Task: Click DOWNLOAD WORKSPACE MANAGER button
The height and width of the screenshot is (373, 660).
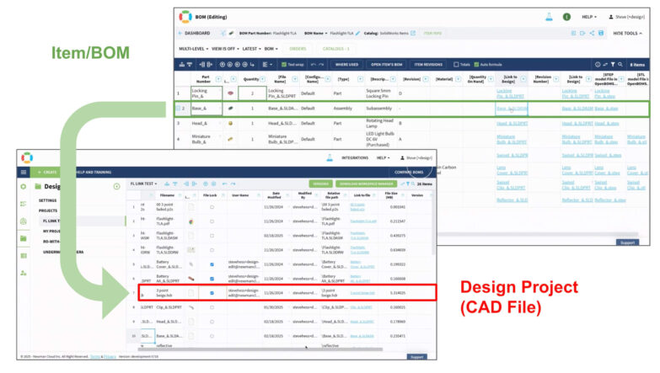Action: point(366,184)
